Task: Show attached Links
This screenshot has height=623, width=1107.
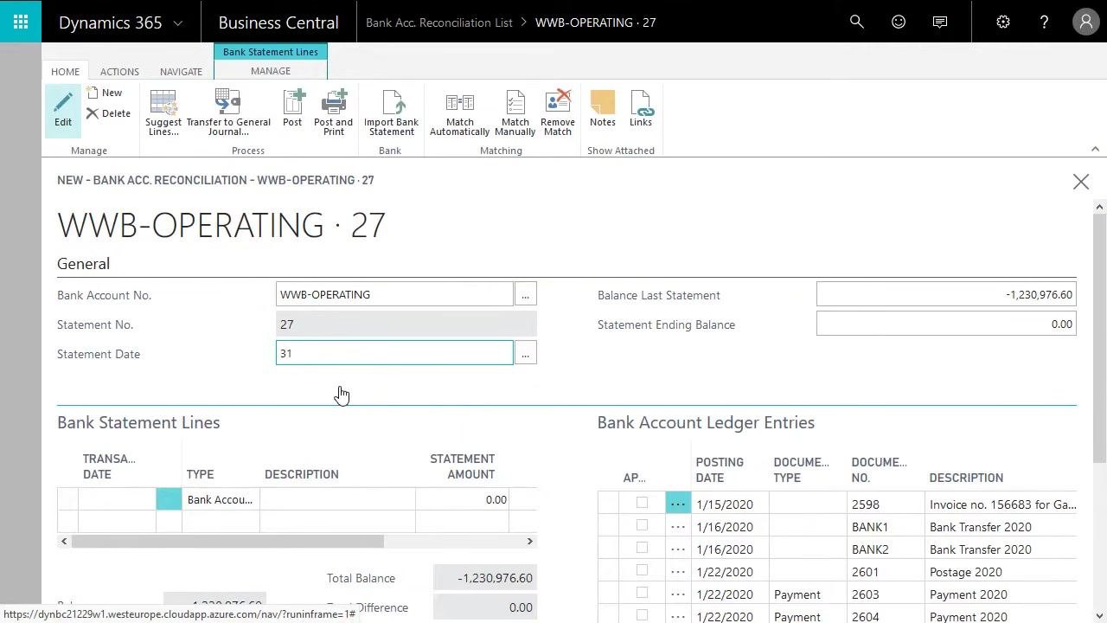Action: tap(641, 108)
